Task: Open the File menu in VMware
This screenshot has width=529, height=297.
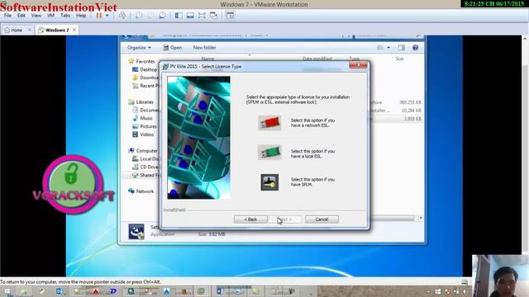Action: [x=7, y=16]
